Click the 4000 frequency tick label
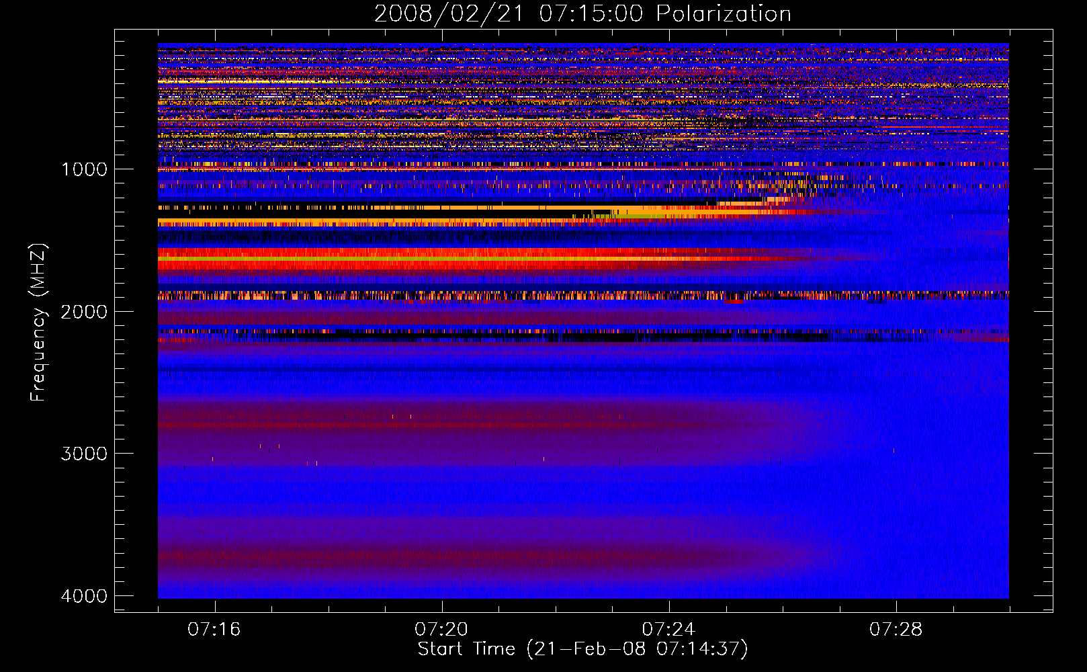Viewport: 1087px width, 672px height. pyautogui.click(x=84, y=596)
